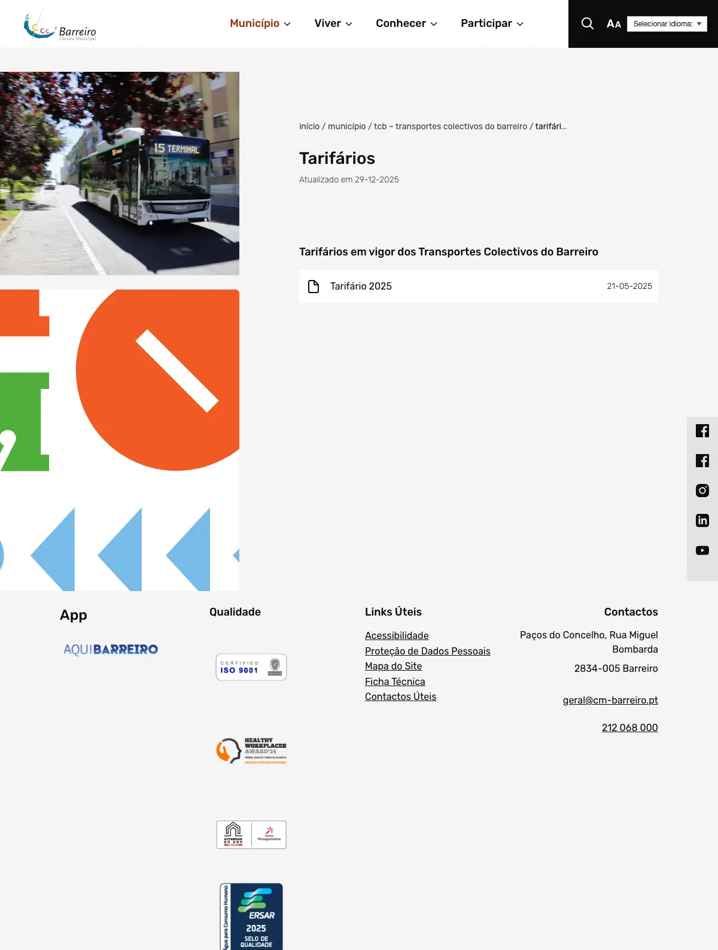718x950 pixels.
Task: Open tcb – transportes colectivos breadcrumb link
Action: point(451,126)
